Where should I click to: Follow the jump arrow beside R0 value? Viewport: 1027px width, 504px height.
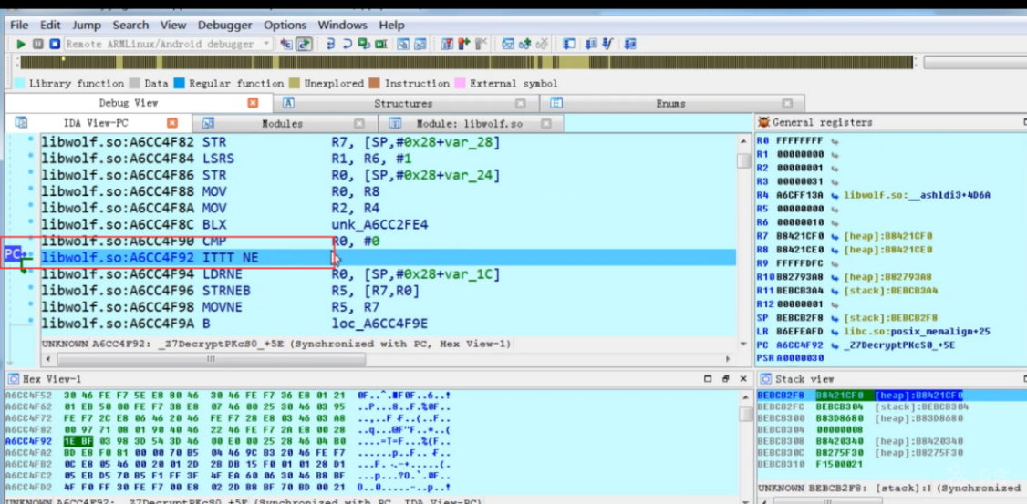836,140
